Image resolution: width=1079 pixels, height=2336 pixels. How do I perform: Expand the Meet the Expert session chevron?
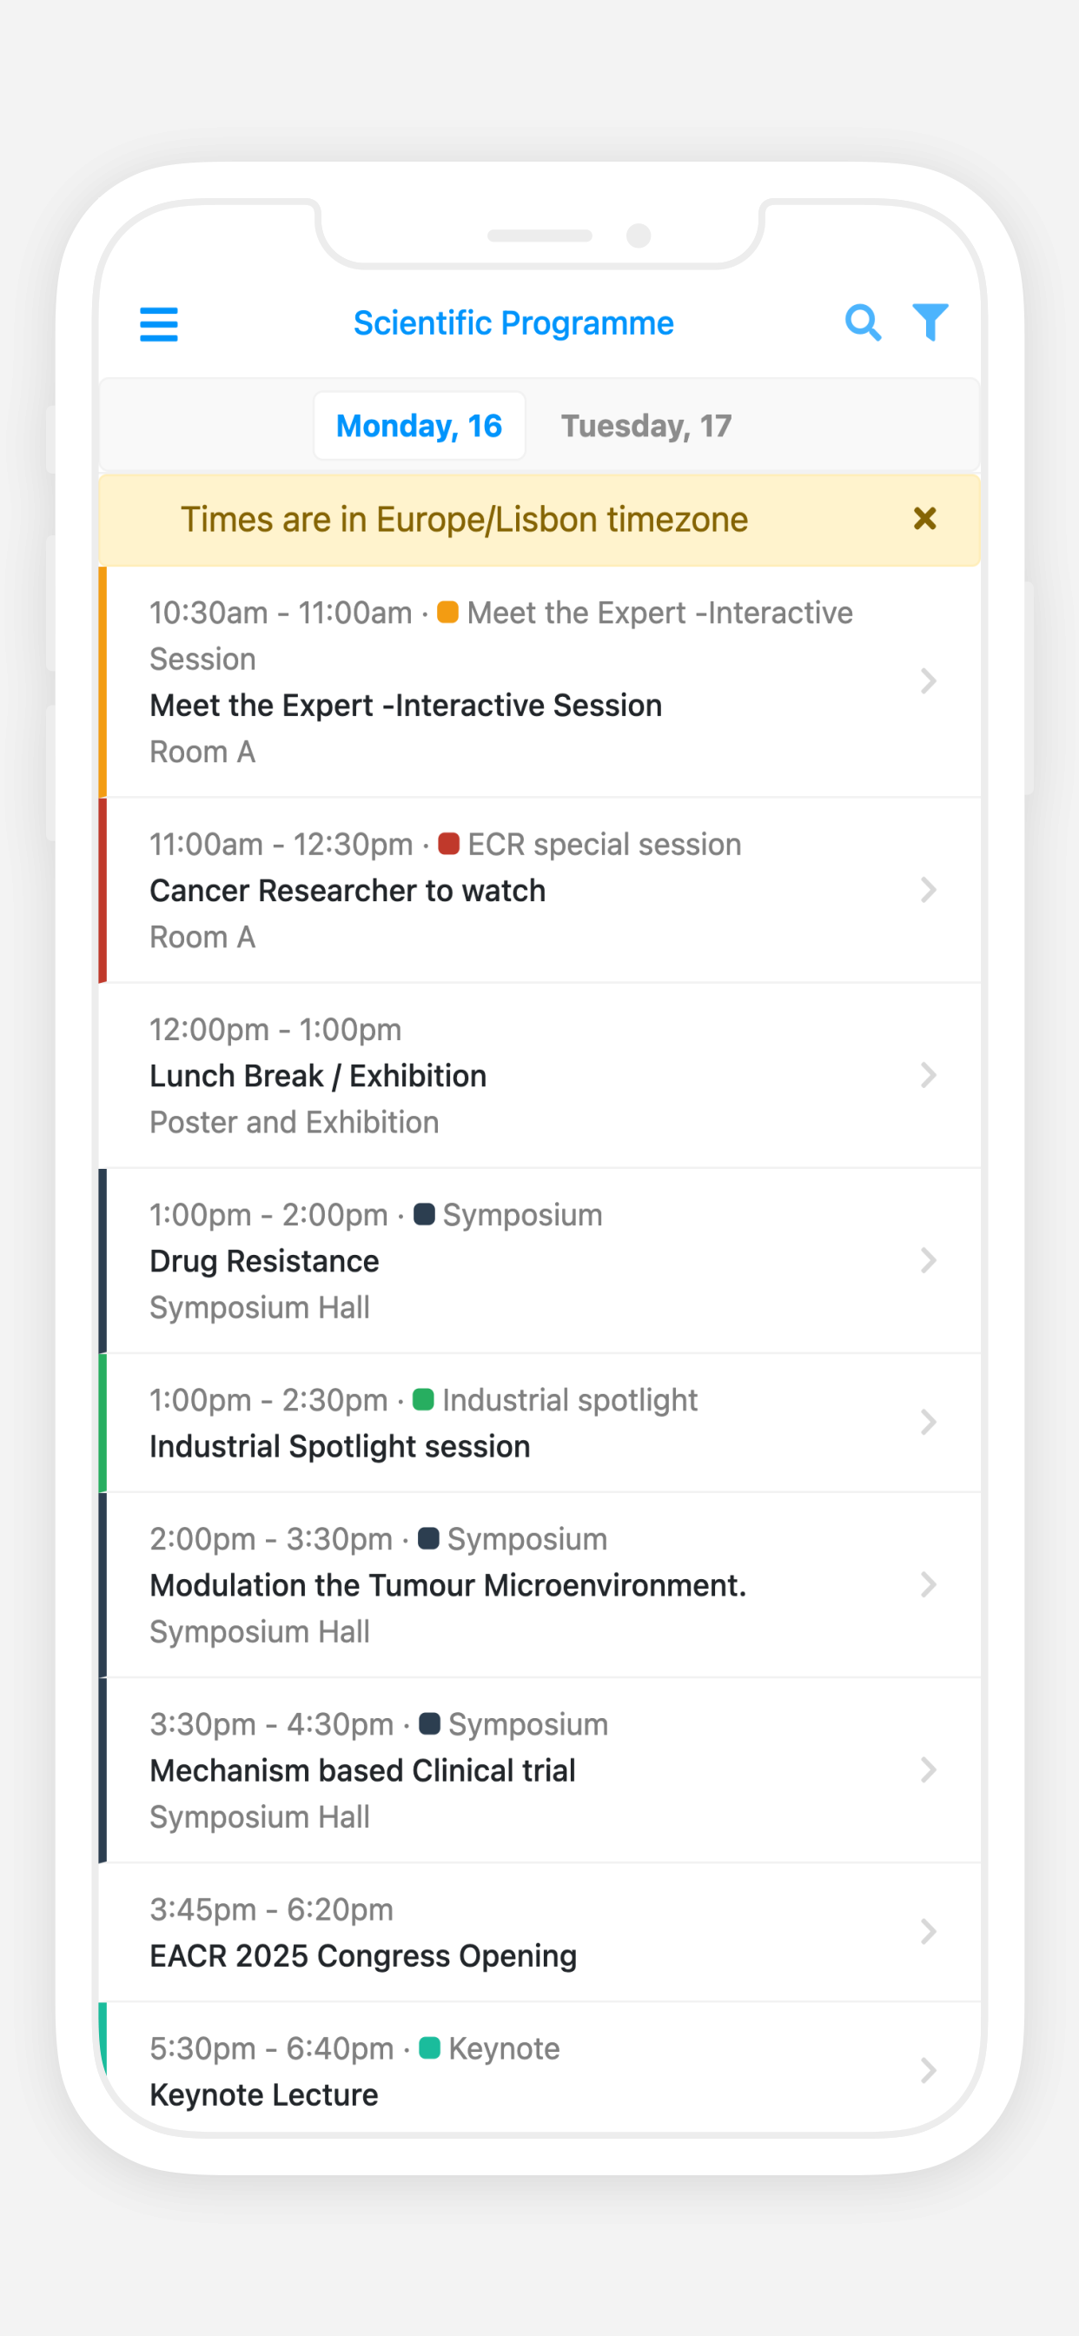coord(928,681)
